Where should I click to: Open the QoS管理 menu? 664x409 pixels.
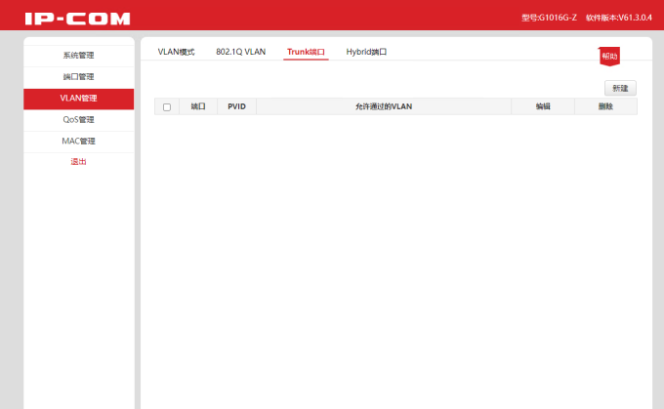pos(79,120)
